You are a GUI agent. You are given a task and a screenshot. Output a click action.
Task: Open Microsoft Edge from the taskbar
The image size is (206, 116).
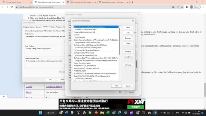coord(120,113)
